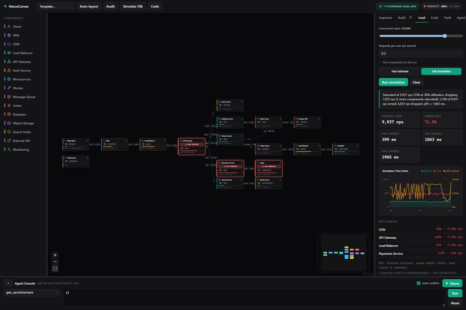Select the Database component icon

(9, 114)
